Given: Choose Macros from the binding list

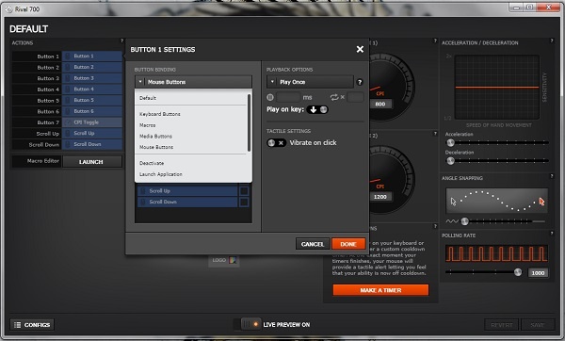Looking at the screenshot, I should (x=148, y=125).
